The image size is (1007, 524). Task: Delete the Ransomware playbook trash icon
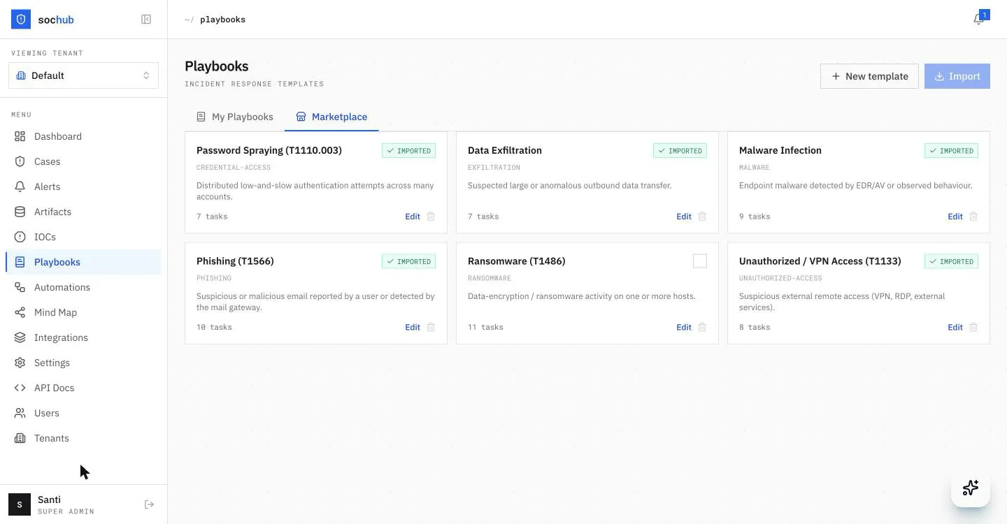[702, 327]
